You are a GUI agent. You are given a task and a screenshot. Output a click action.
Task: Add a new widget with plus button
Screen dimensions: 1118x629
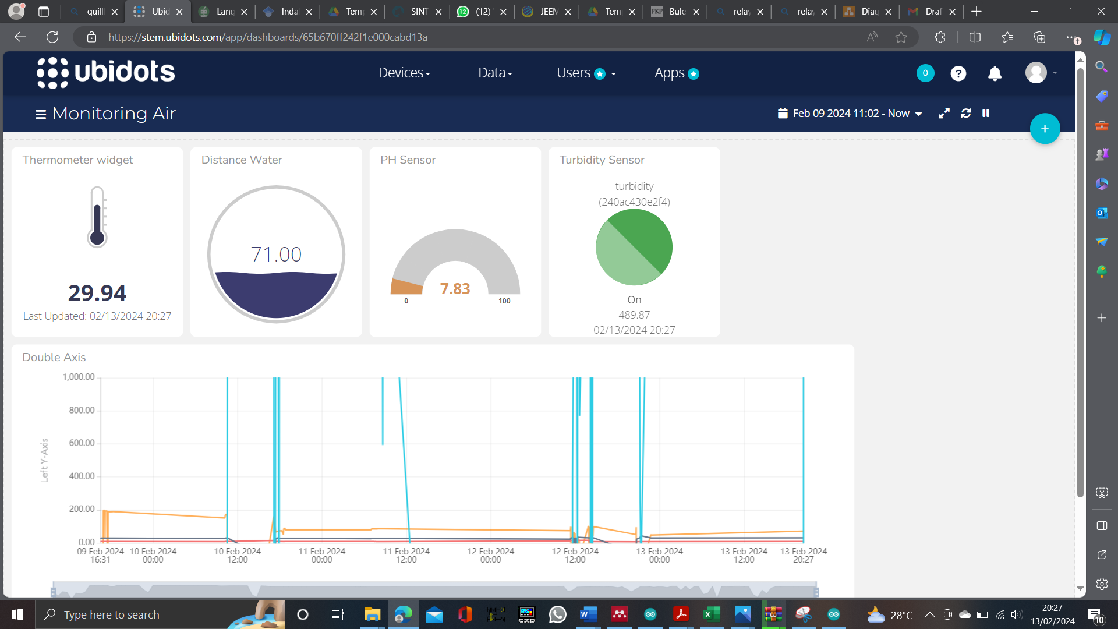point(1045,129)
